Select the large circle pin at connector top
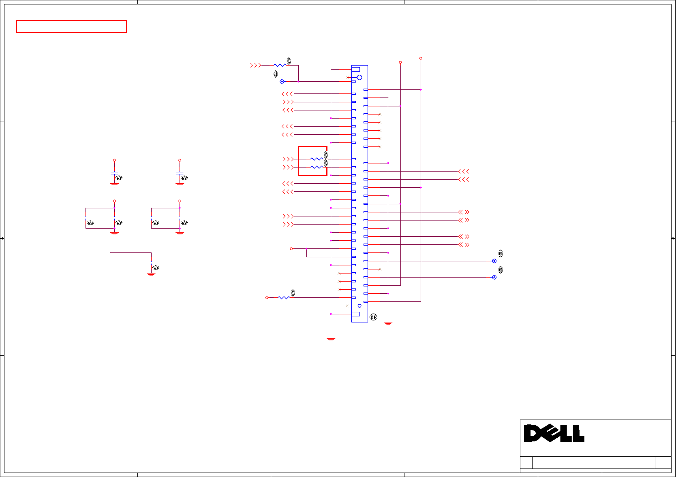The width and height of the screenshot is (676, 477). click(x=359, y=77)
